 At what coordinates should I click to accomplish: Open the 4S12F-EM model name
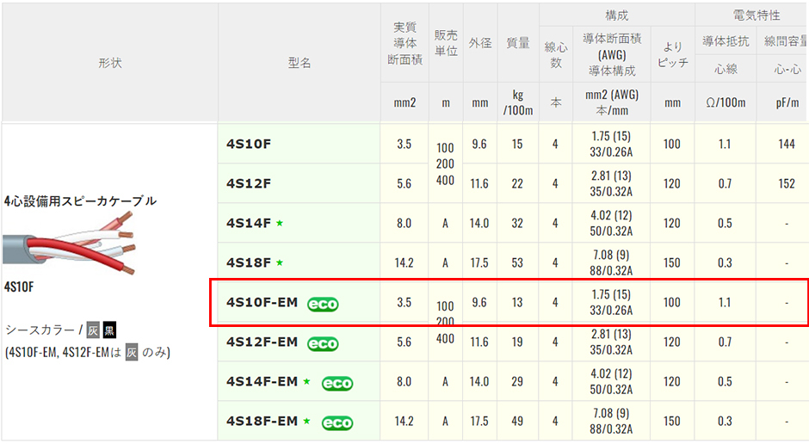262,342
